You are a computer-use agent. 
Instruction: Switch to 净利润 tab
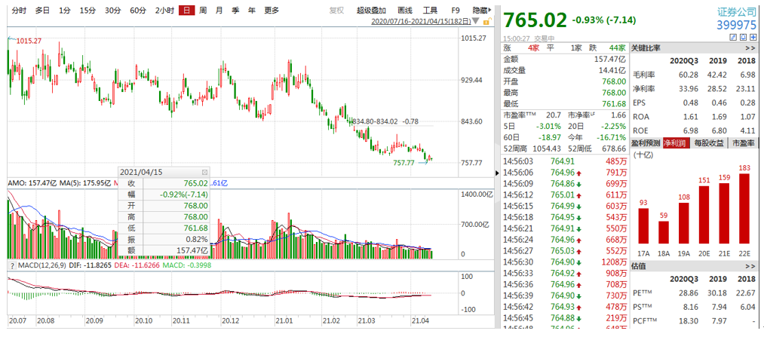tap(677, 143)
